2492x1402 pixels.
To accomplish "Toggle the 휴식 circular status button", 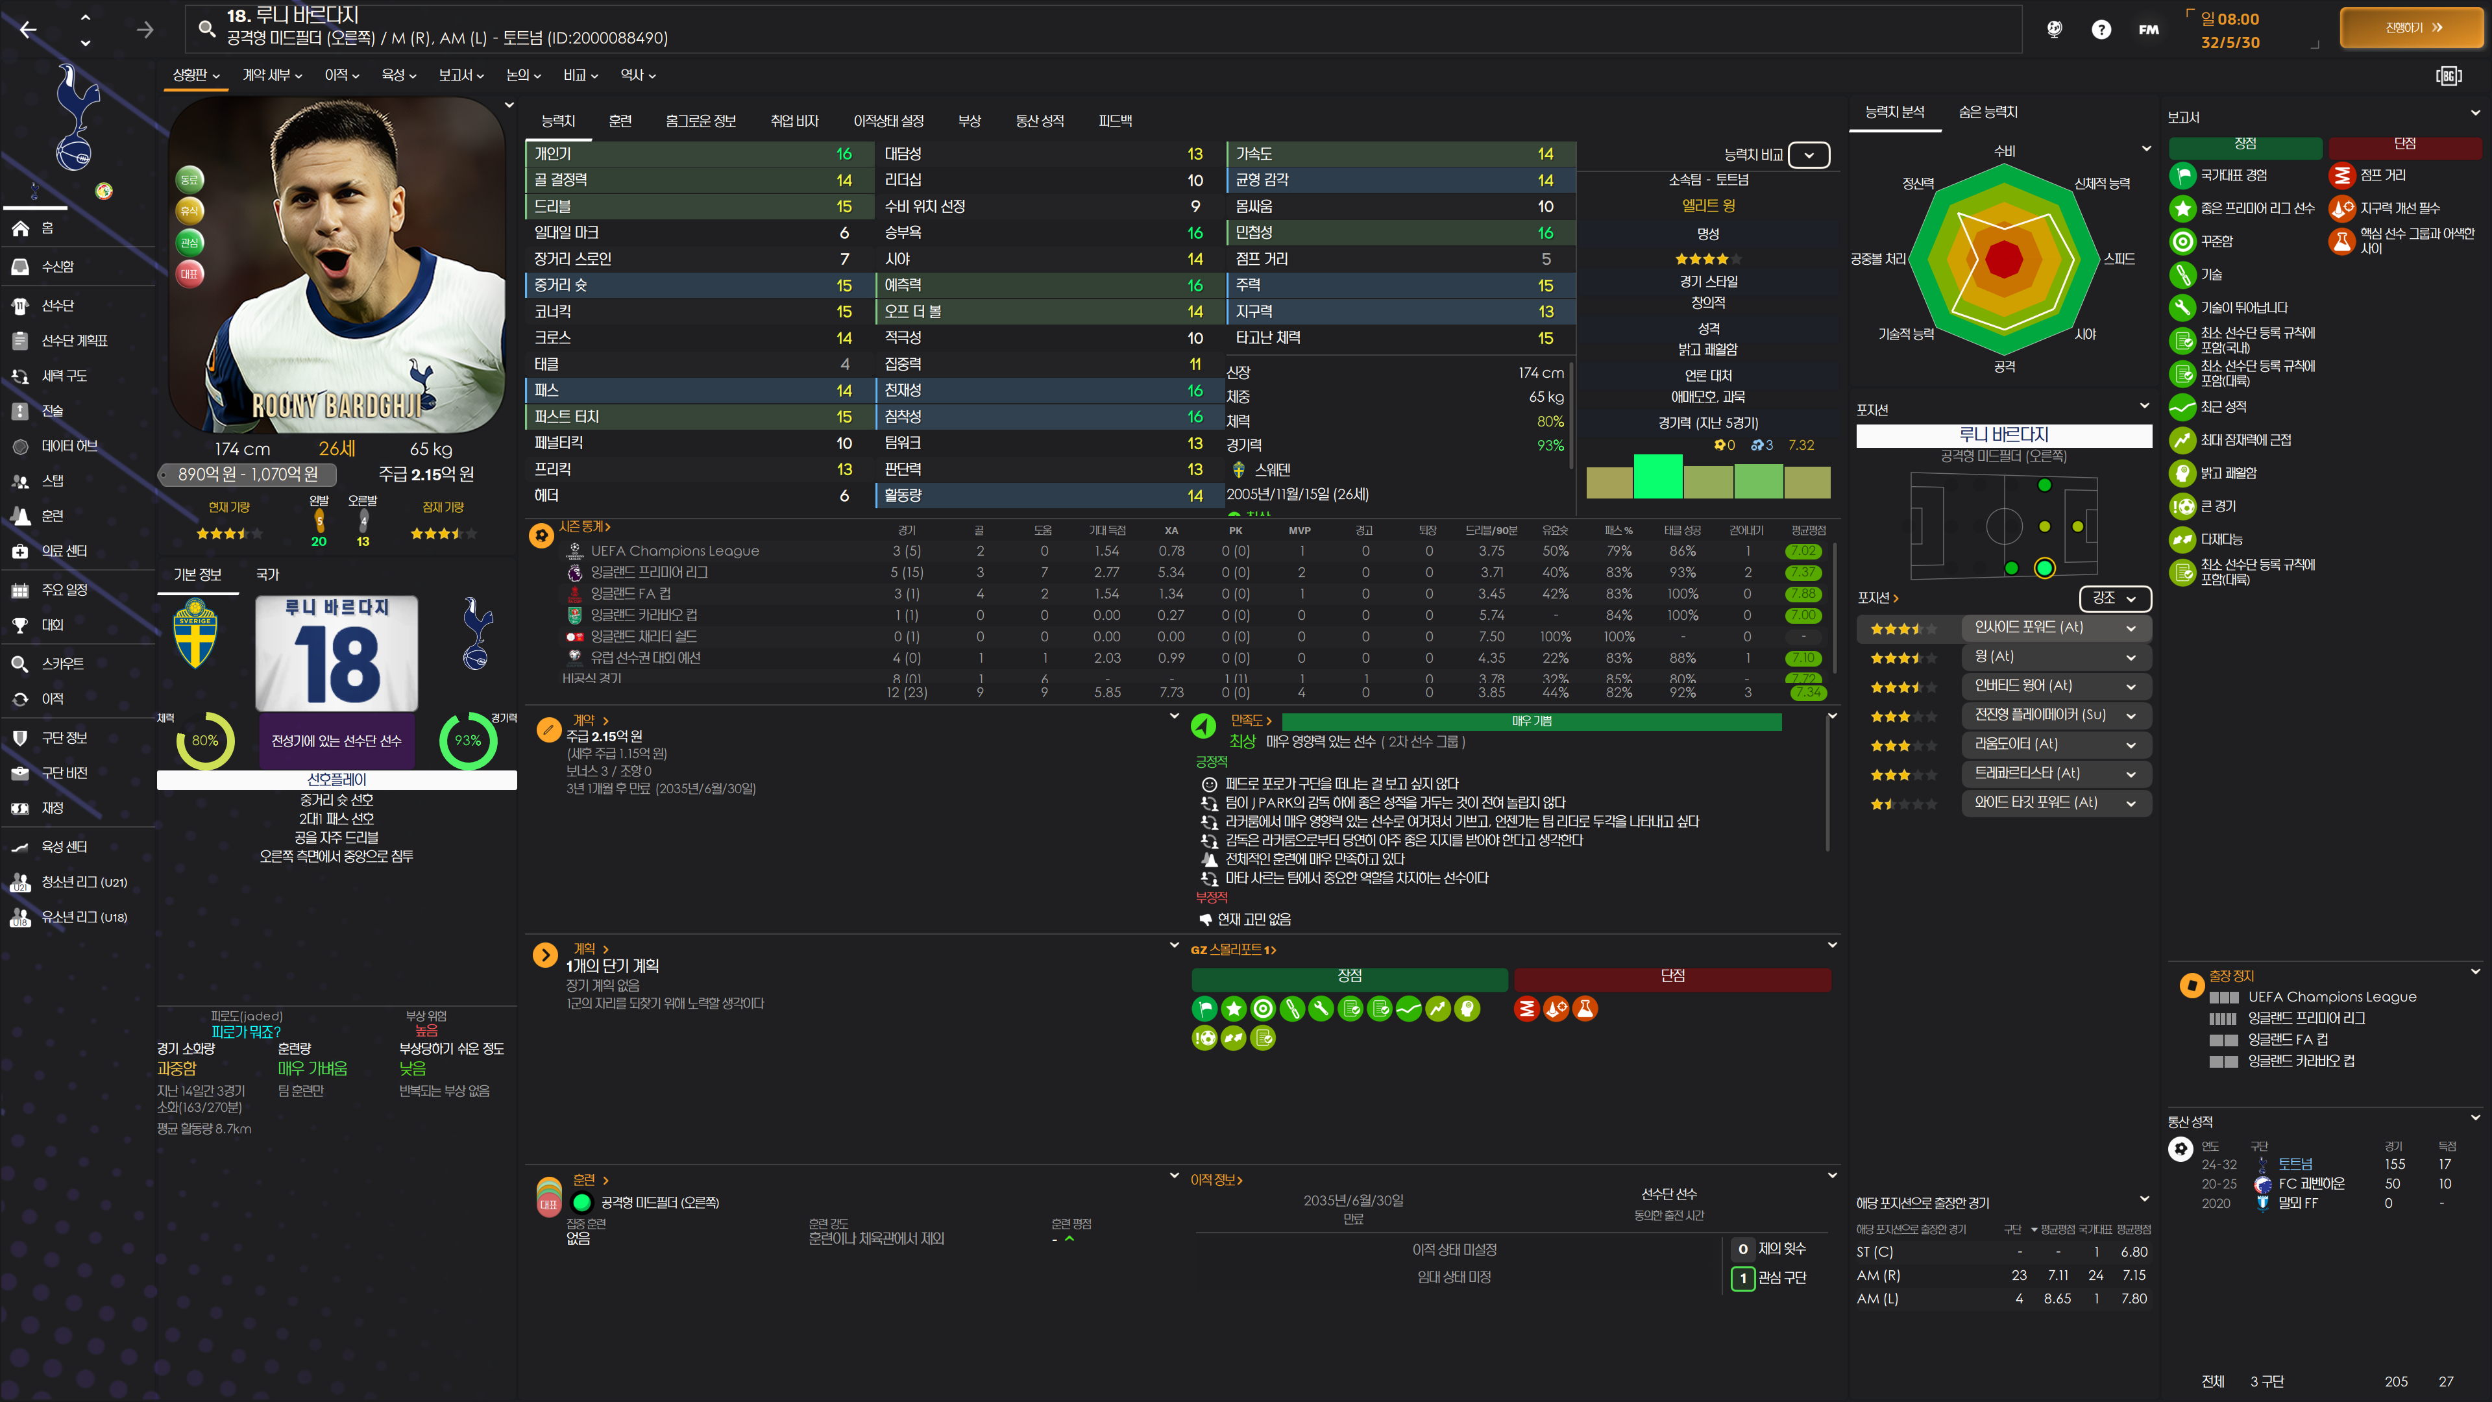I will (x=189, y=211).
